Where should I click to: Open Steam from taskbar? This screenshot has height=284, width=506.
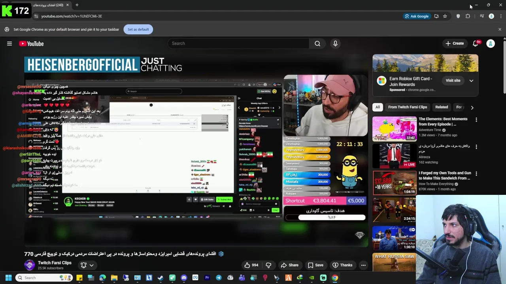[160, 278]
